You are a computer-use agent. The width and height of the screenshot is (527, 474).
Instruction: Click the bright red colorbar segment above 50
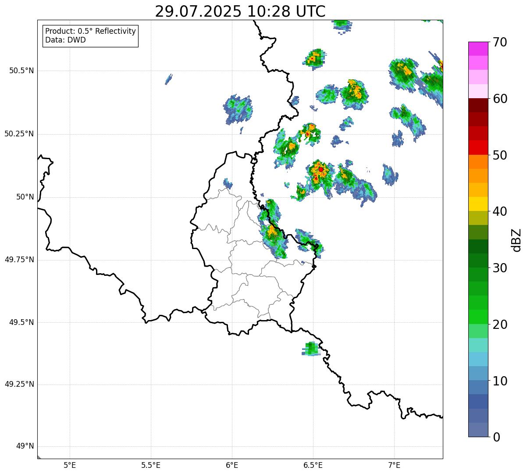tap(478, 148)
